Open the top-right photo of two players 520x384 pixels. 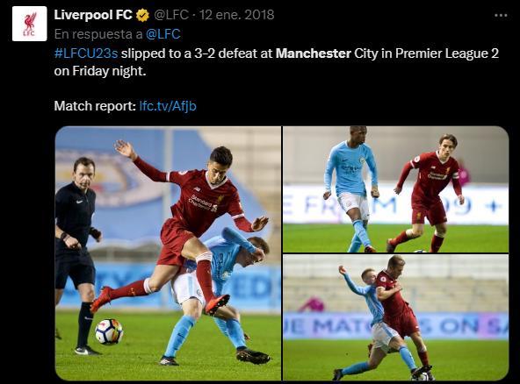(x=395, y=189)
